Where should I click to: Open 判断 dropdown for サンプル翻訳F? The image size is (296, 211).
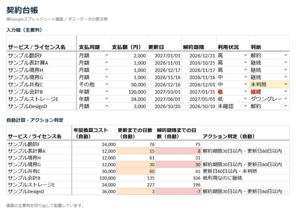click(x=286, y=55)
